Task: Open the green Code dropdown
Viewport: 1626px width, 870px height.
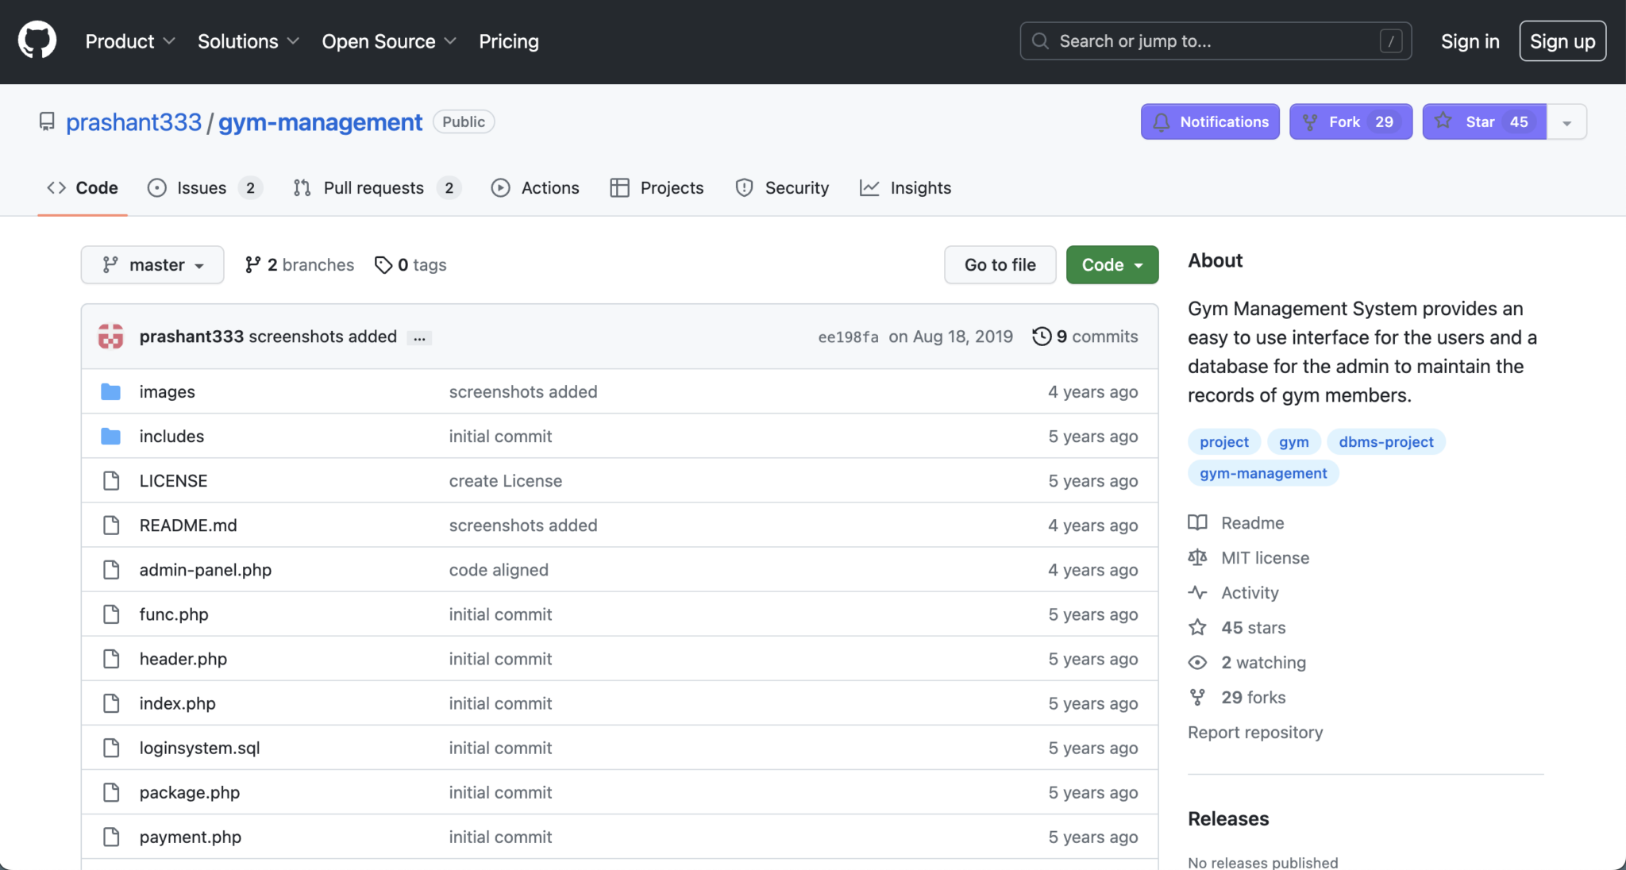Action: point(1111,264)
